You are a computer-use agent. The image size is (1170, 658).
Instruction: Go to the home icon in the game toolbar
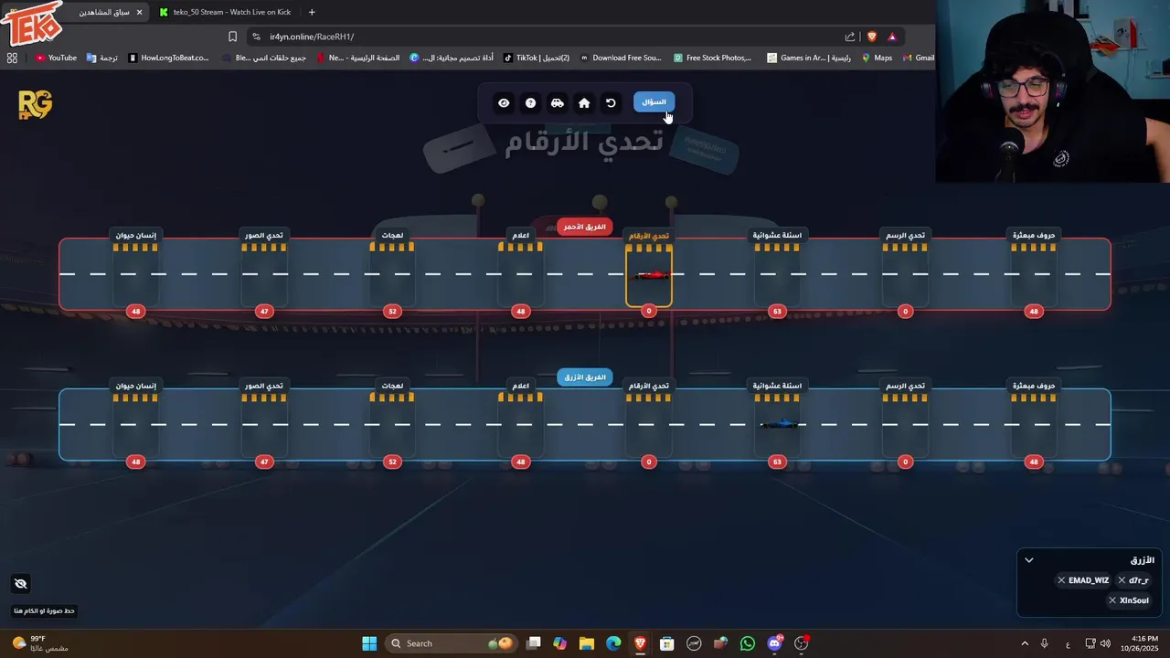coord(584,103)
